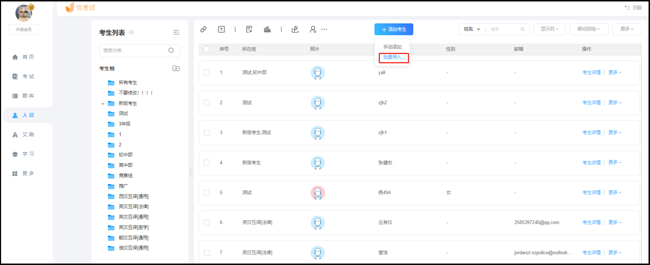Click photo avatar of yali row

(318, 73)
